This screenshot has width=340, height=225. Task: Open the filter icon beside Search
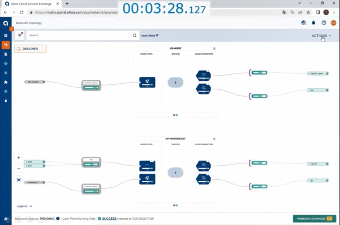(x=20, y=35)
